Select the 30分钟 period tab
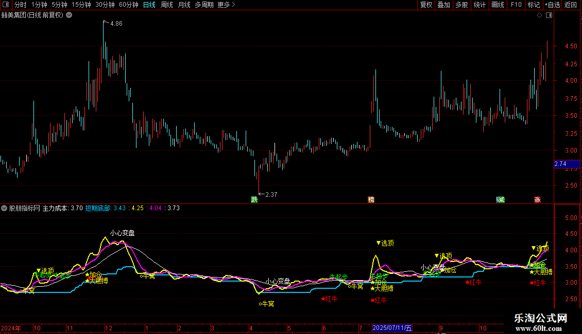 105,5
